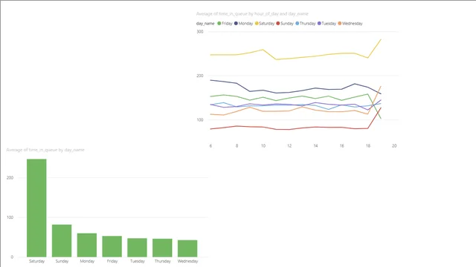Select the Tuesday legend entry

[x=327, y=23]
